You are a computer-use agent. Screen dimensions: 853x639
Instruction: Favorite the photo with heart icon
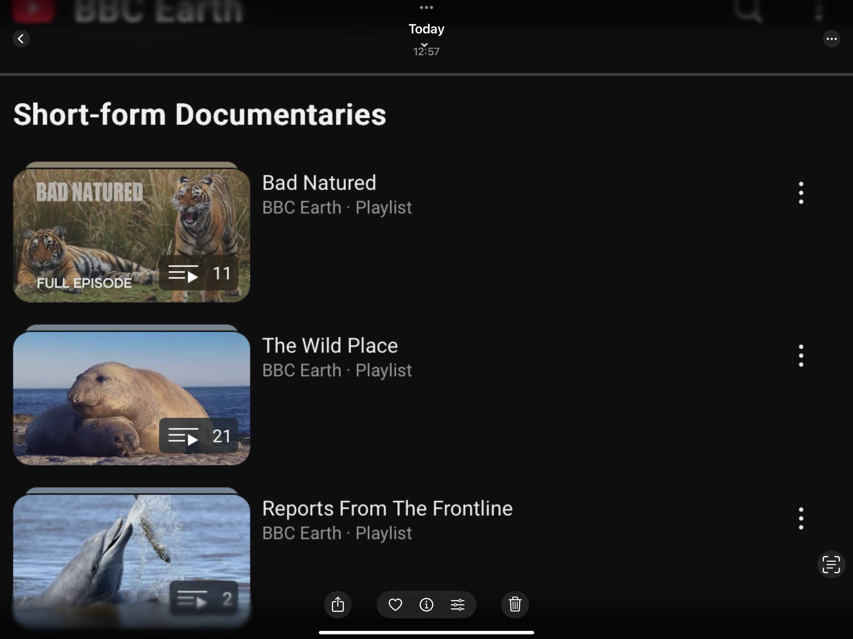click(x=395, y=604)
